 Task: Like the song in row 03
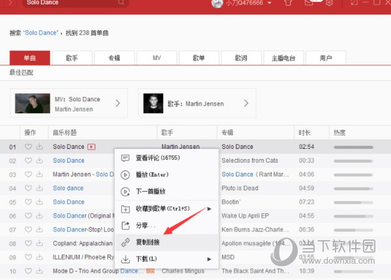pos(28,174)
